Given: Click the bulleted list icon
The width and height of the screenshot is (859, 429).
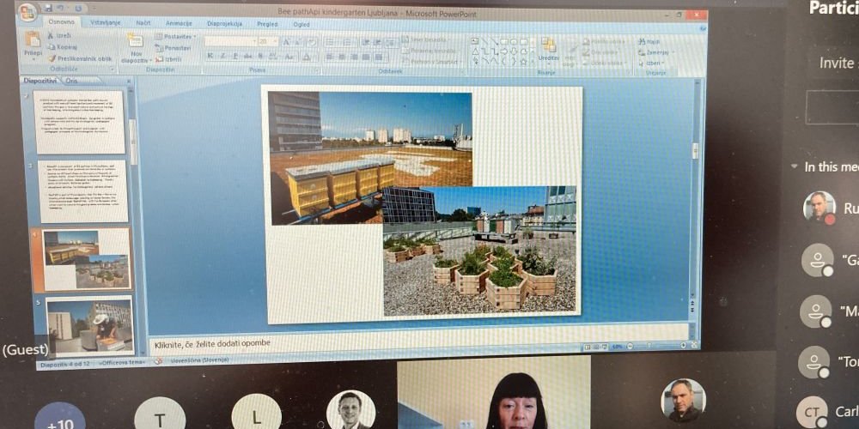Looking at the screenshot, I should click(x=331, y=42).
